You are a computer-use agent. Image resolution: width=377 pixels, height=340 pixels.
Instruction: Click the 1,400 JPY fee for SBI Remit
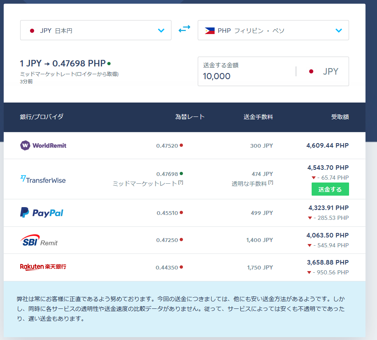[260, 240]
